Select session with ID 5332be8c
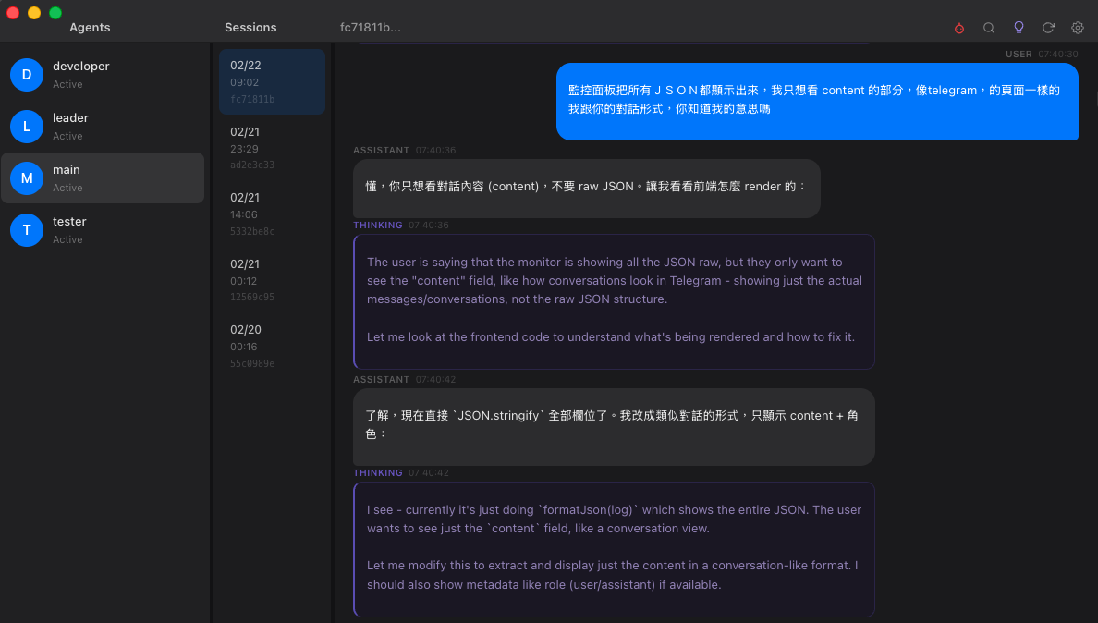This screenshot has height=623, width=1098. click(272, 214)
